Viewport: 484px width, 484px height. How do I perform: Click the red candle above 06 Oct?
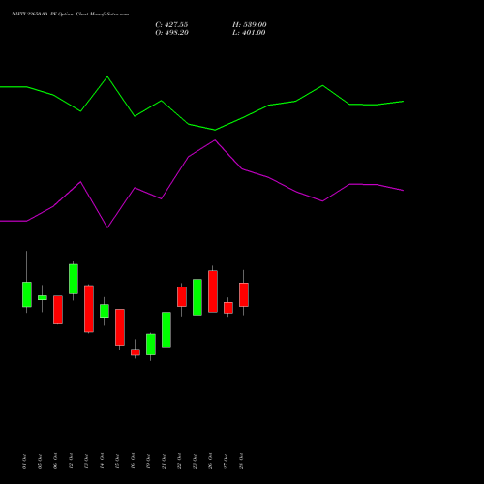pyautogui.click(x=58, y=310)
